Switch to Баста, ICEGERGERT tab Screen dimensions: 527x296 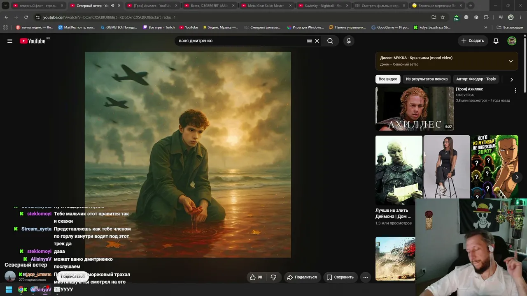(x=209, y=6)
